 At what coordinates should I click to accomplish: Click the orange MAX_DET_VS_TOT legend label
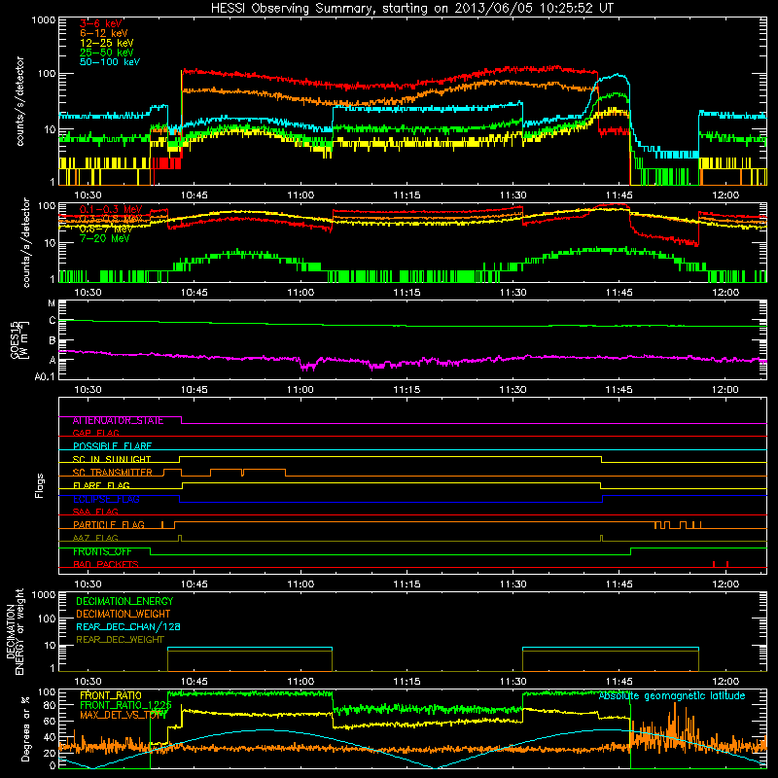point(123,715)
